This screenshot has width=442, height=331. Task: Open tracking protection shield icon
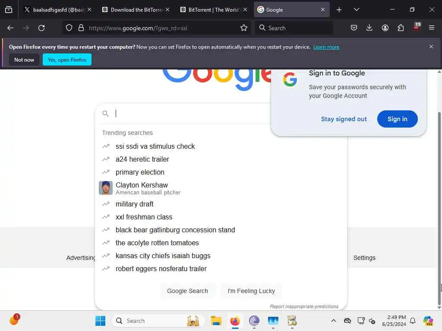(69, 28)
